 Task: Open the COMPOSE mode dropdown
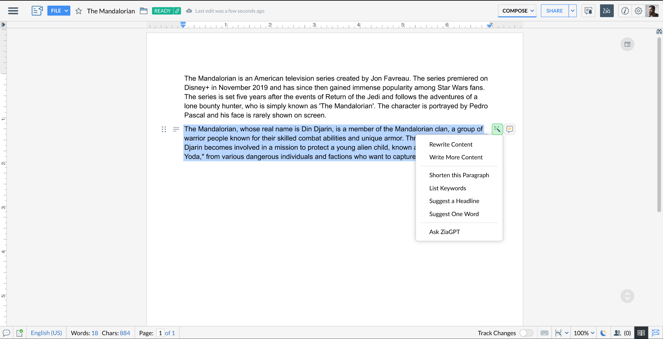click(517, 11)
